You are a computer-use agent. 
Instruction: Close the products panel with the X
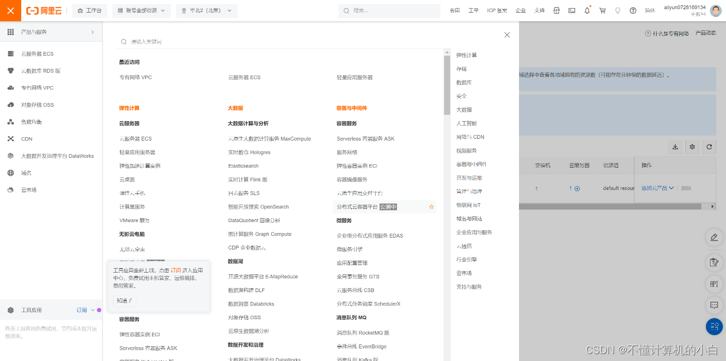[x=507, y=35]
